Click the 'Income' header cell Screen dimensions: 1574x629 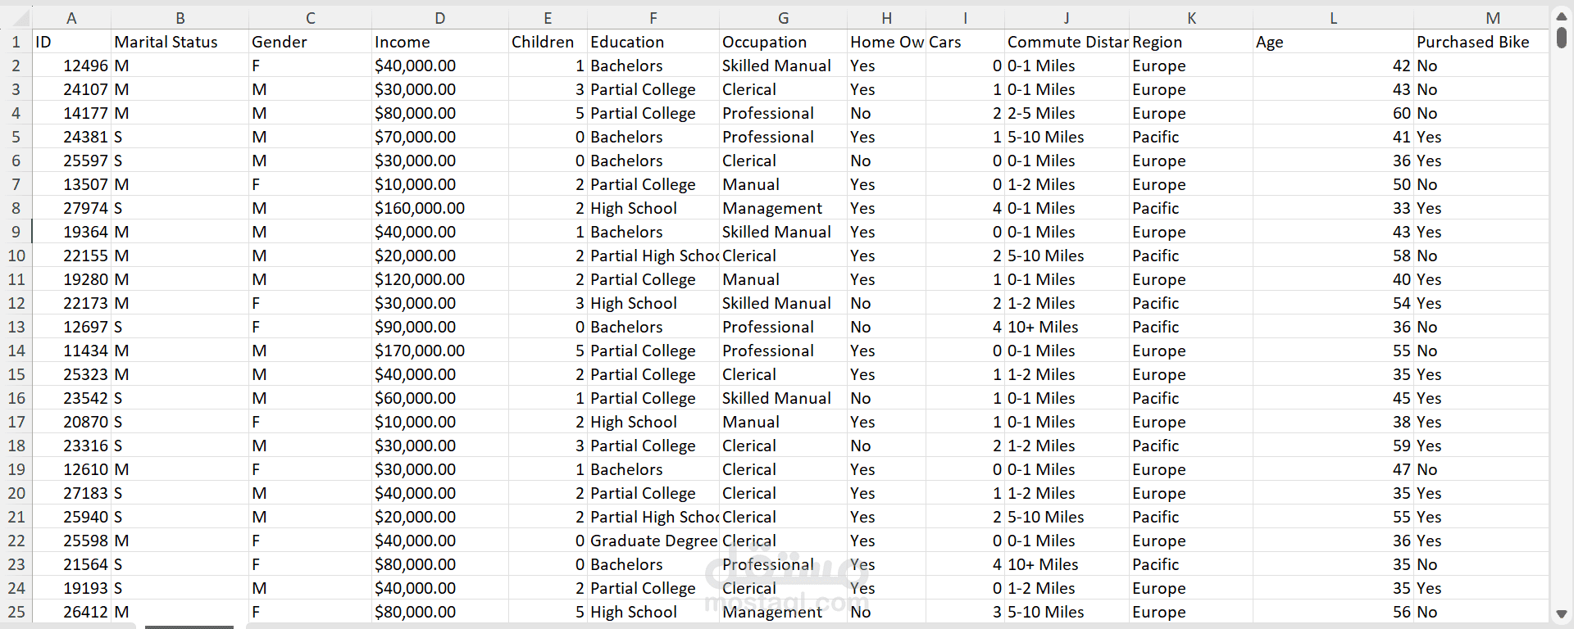point(440,42)
